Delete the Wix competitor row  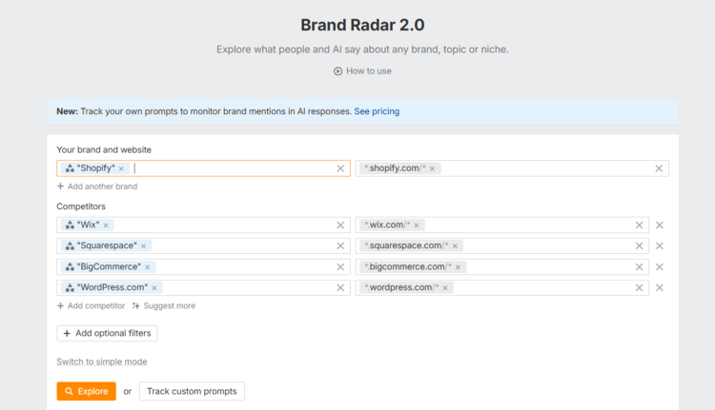[660, 225]
